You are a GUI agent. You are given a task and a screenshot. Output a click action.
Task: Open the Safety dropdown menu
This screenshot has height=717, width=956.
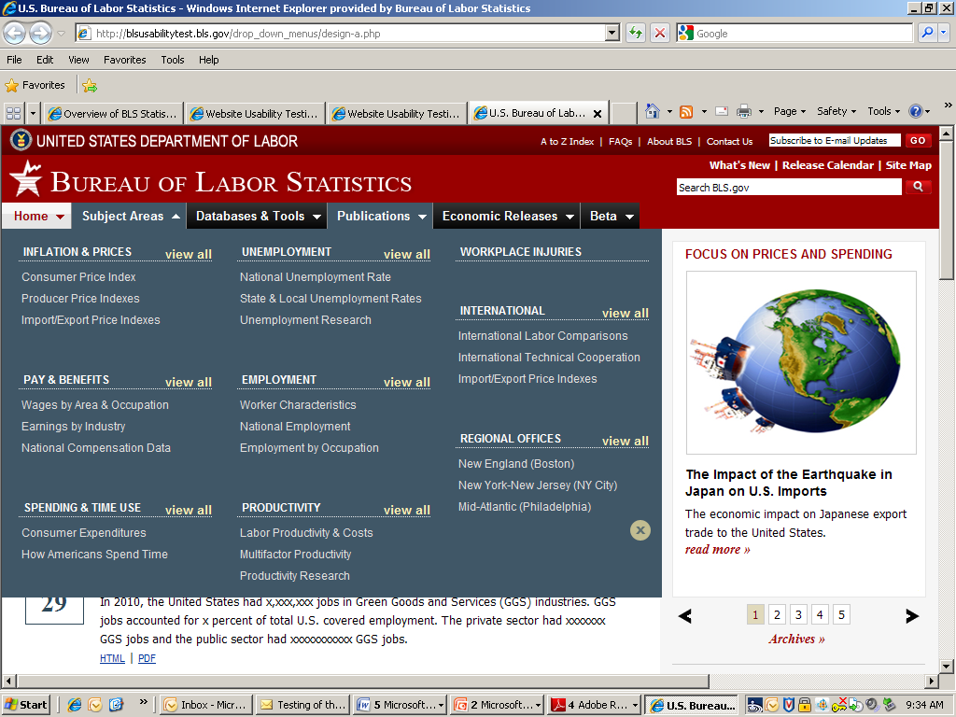[x=836, y=111]
